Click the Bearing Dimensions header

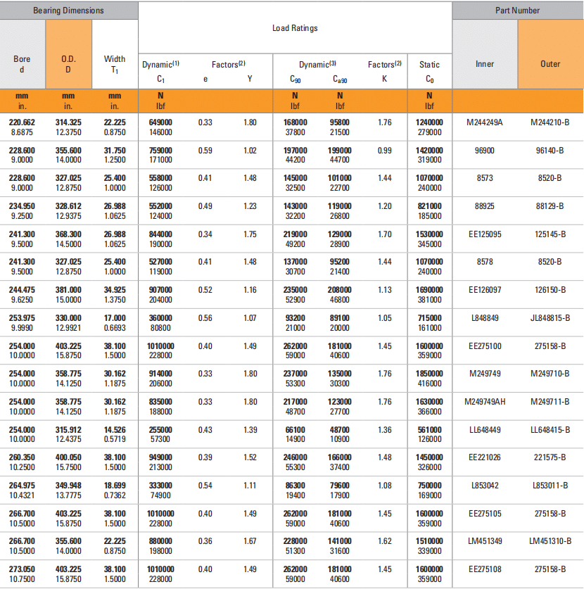(68, 11)
